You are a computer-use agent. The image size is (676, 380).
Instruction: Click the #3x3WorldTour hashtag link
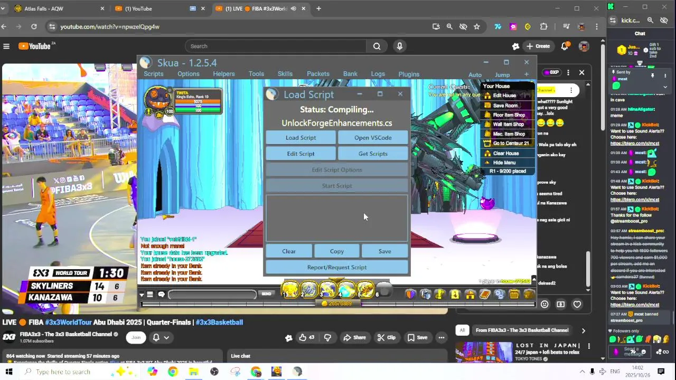tap(68, 322)
